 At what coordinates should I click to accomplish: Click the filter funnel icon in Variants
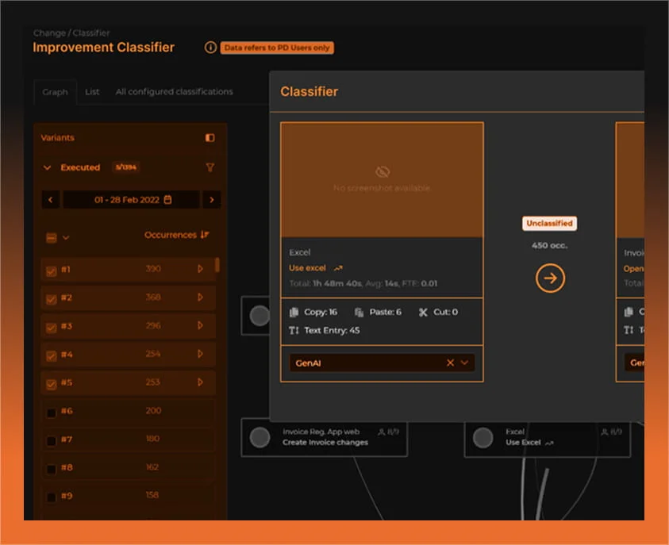(x=210, y=168)
